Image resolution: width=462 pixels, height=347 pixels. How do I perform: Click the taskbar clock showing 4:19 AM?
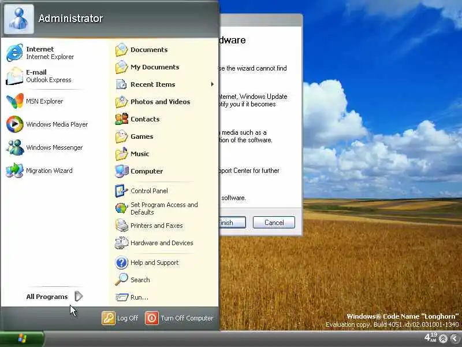point(430,337)
